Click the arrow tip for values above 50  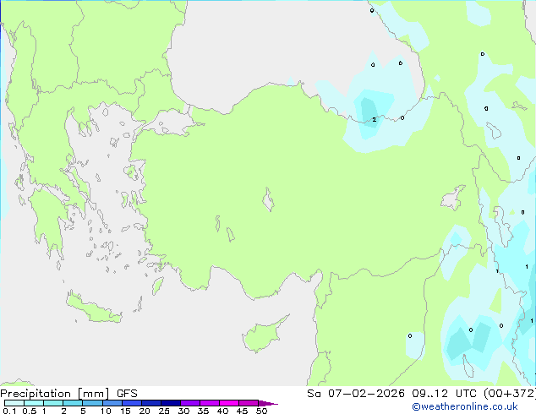pos(268,403)
